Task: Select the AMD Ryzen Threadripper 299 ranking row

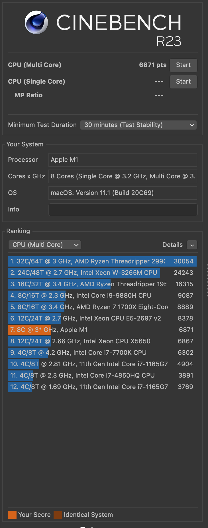Action: tap(102, 261)
